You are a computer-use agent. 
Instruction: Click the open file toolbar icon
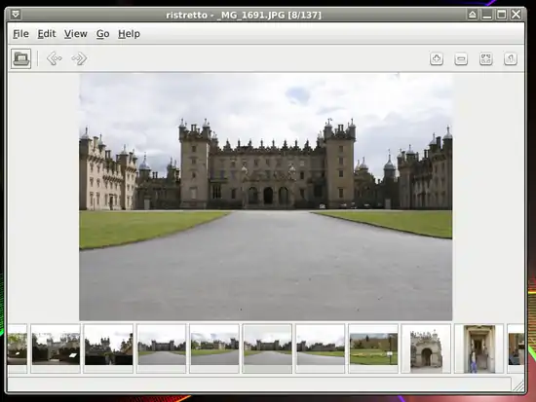20,58
